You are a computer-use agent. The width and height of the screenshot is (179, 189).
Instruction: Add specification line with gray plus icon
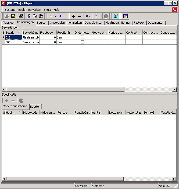(7, 101)
